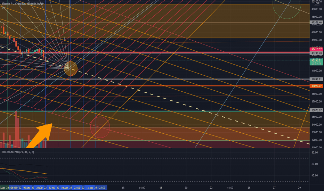Select the gray 43296.28 price label

point(316,53)
